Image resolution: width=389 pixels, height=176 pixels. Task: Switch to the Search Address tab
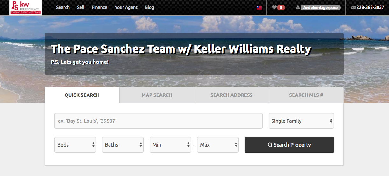pyautogui.click(x=231, y=95)
